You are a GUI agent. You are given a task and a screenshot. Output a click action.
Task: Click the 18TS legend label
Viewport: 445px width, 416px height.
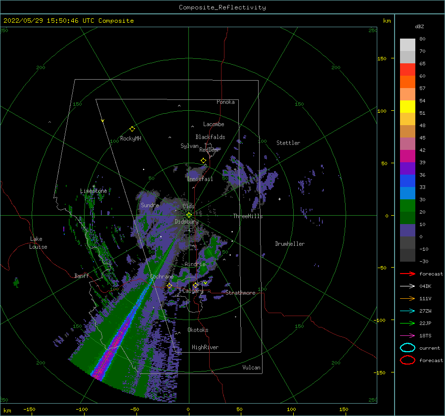[425, 336]
